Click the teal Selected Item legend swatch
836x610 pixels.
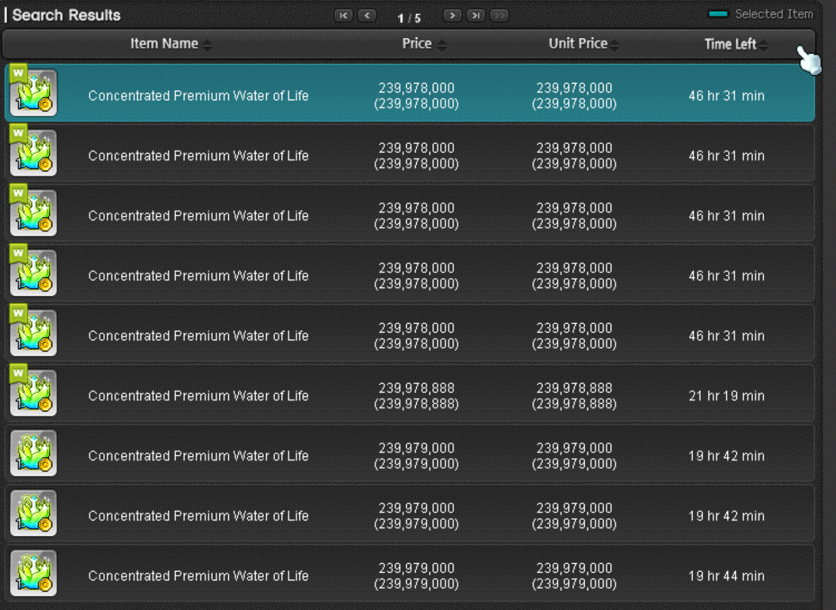[718, 14]
